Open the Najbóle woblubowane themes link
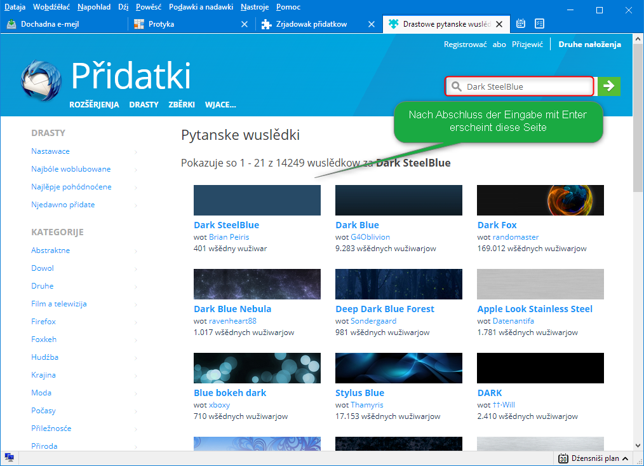The image size is (644, 466). tap(71, 169)
